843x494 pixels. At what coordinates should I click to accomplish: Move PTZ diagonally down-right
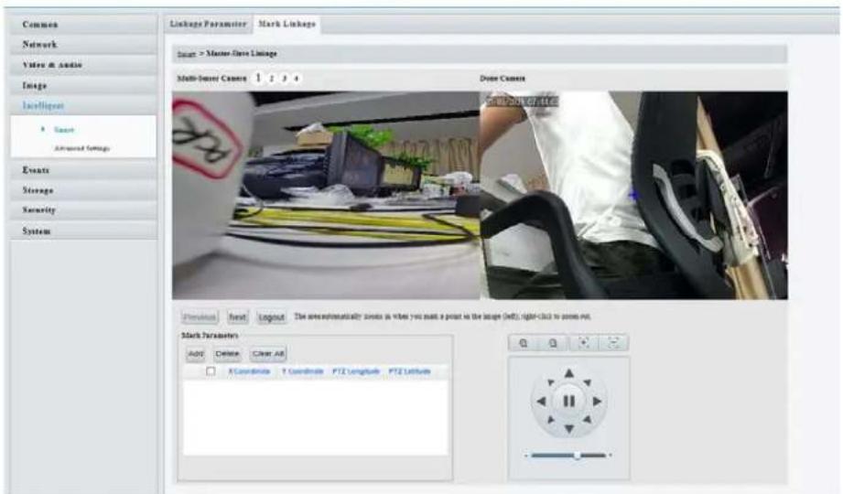coord(587,419)
